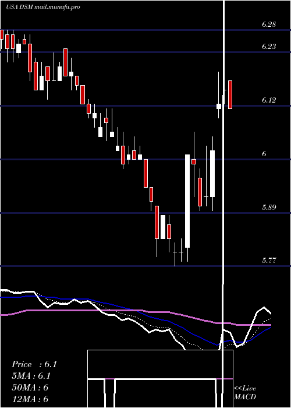Click the '12MA : 6' readout
Image resolution: width=291 pixels, height=408 pixels.
point(30,399)
